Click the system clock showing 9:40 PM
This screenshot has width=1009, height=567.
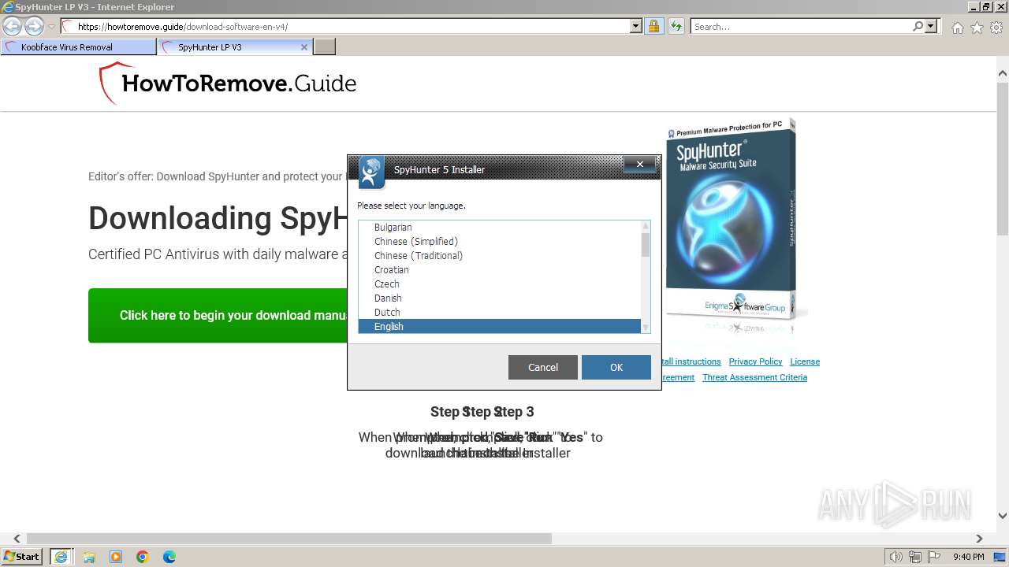(x=968, y=557)
